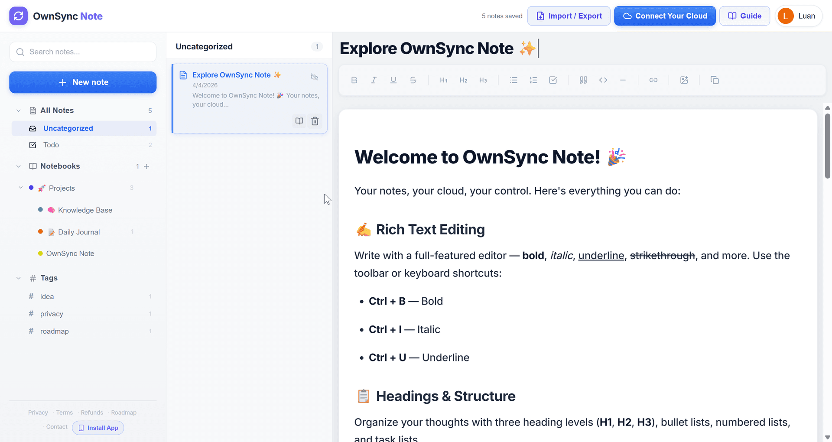Open the OwnSync Note notebook
Viewport: 832px width, 442px height.
pyautogui.click(x=70, y=253)
